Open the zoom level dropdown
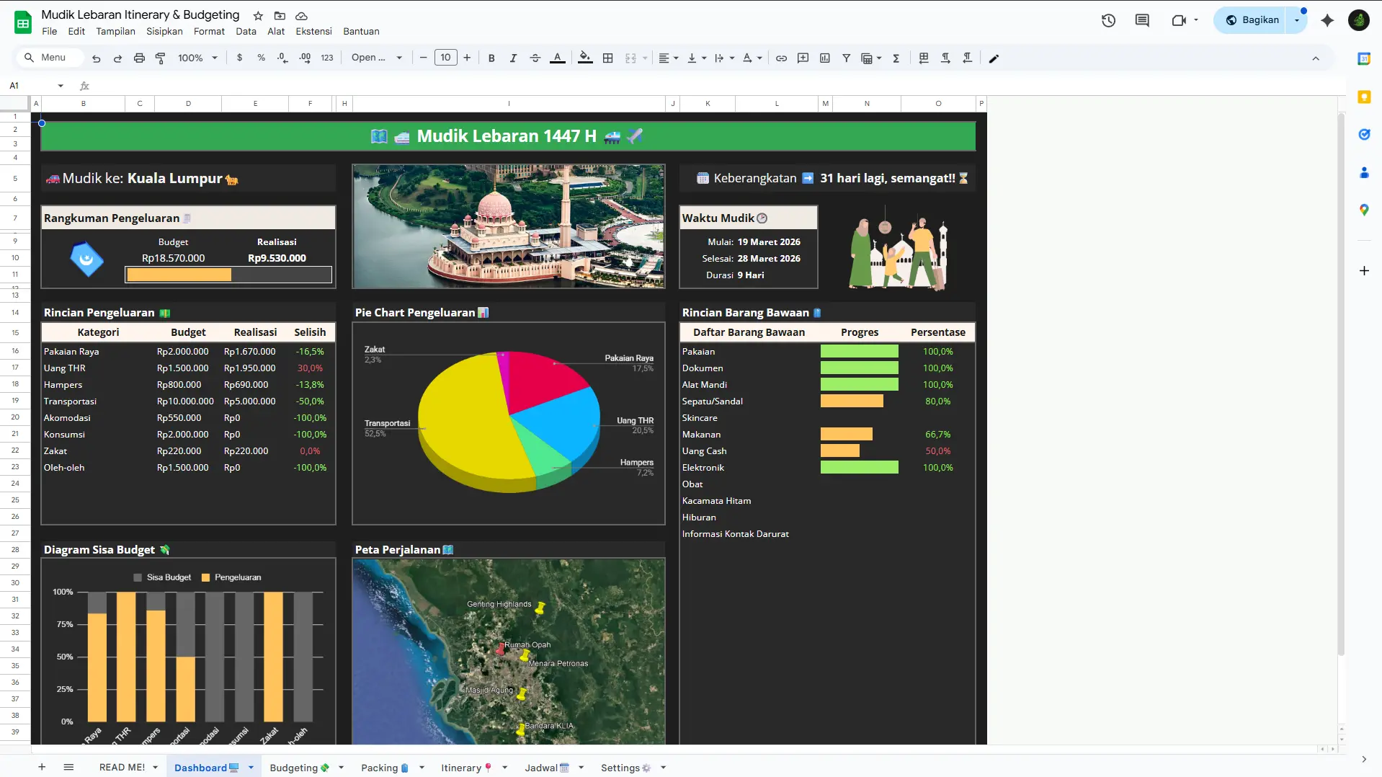 click(x=196, y=58)
